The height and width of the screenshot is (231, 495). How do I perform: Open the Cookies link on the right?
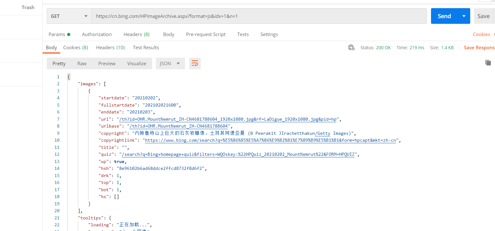482,34
